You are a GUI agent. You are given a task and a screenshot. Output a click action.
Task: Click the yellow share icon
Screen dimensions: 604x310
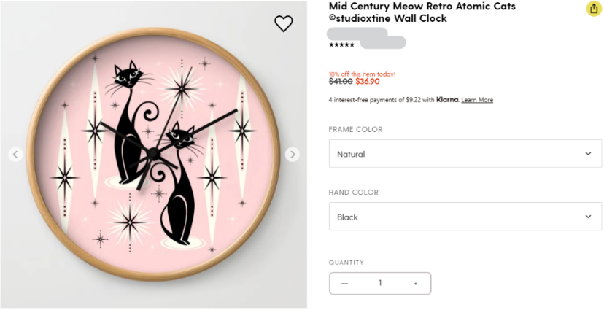tap(593, 9)
